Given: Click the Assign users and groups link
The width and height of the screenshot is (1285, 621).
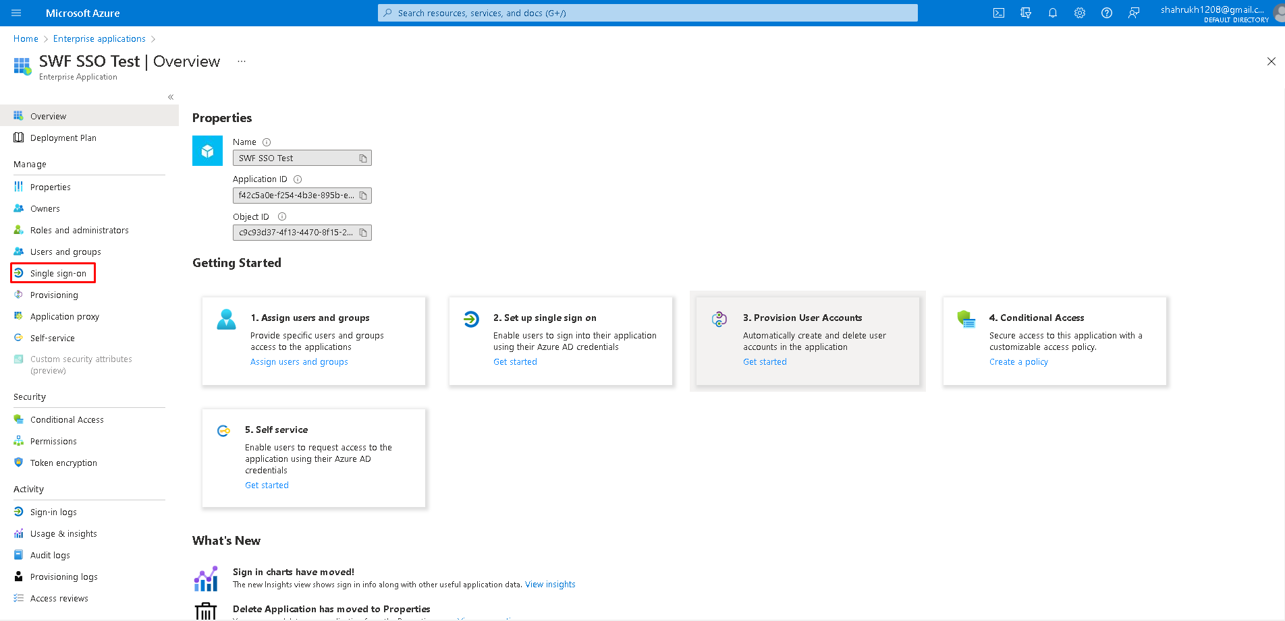Looking at the screenshot, I should [299, 362].
